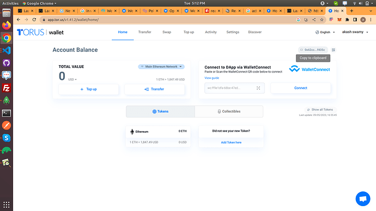This screenshot has width=376, height=211.
Task: Open the tab search chevron in Chrome
Action: tap(371, 11)
